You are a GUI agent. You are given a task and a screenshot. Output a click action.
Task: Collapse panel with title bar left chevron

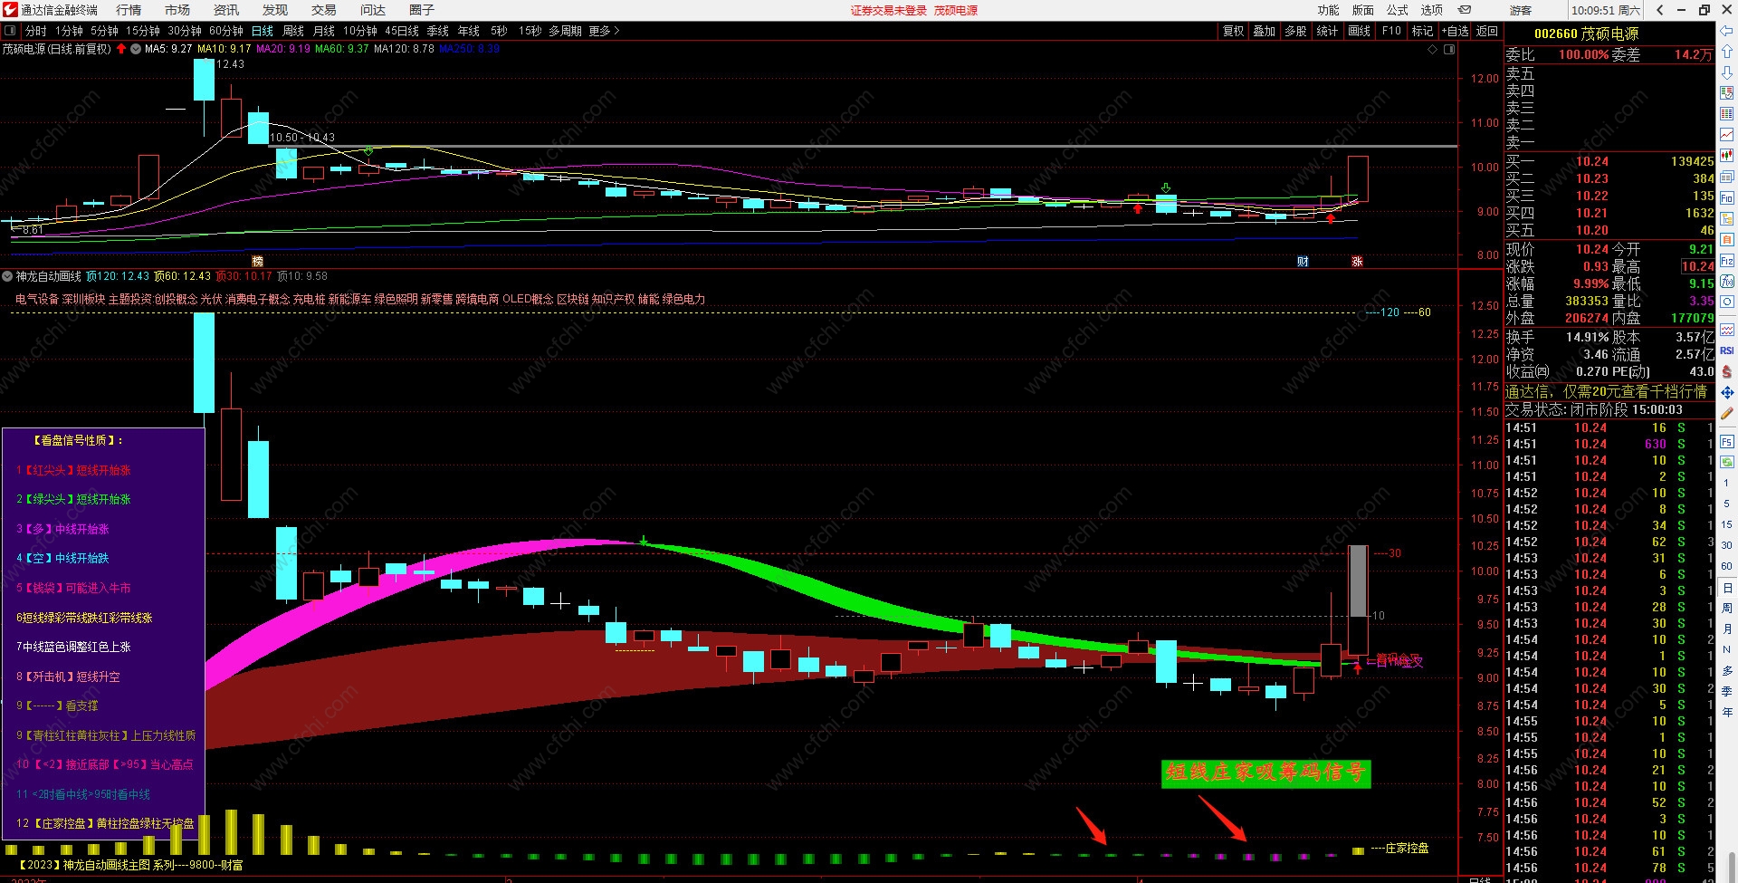pyautogui.click(x=1659, y=10)
